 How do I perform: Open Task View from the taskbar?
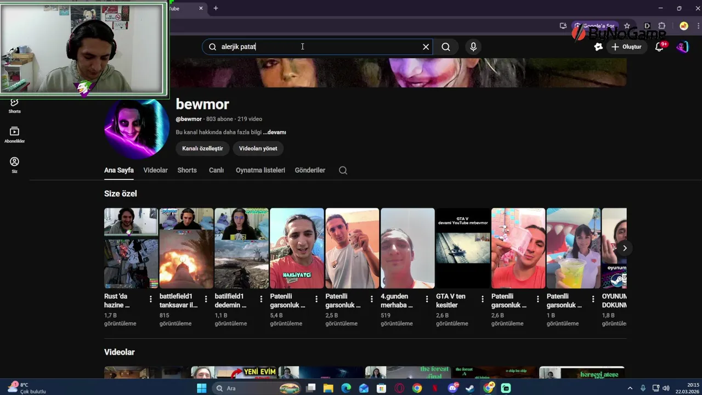point(310,388)
